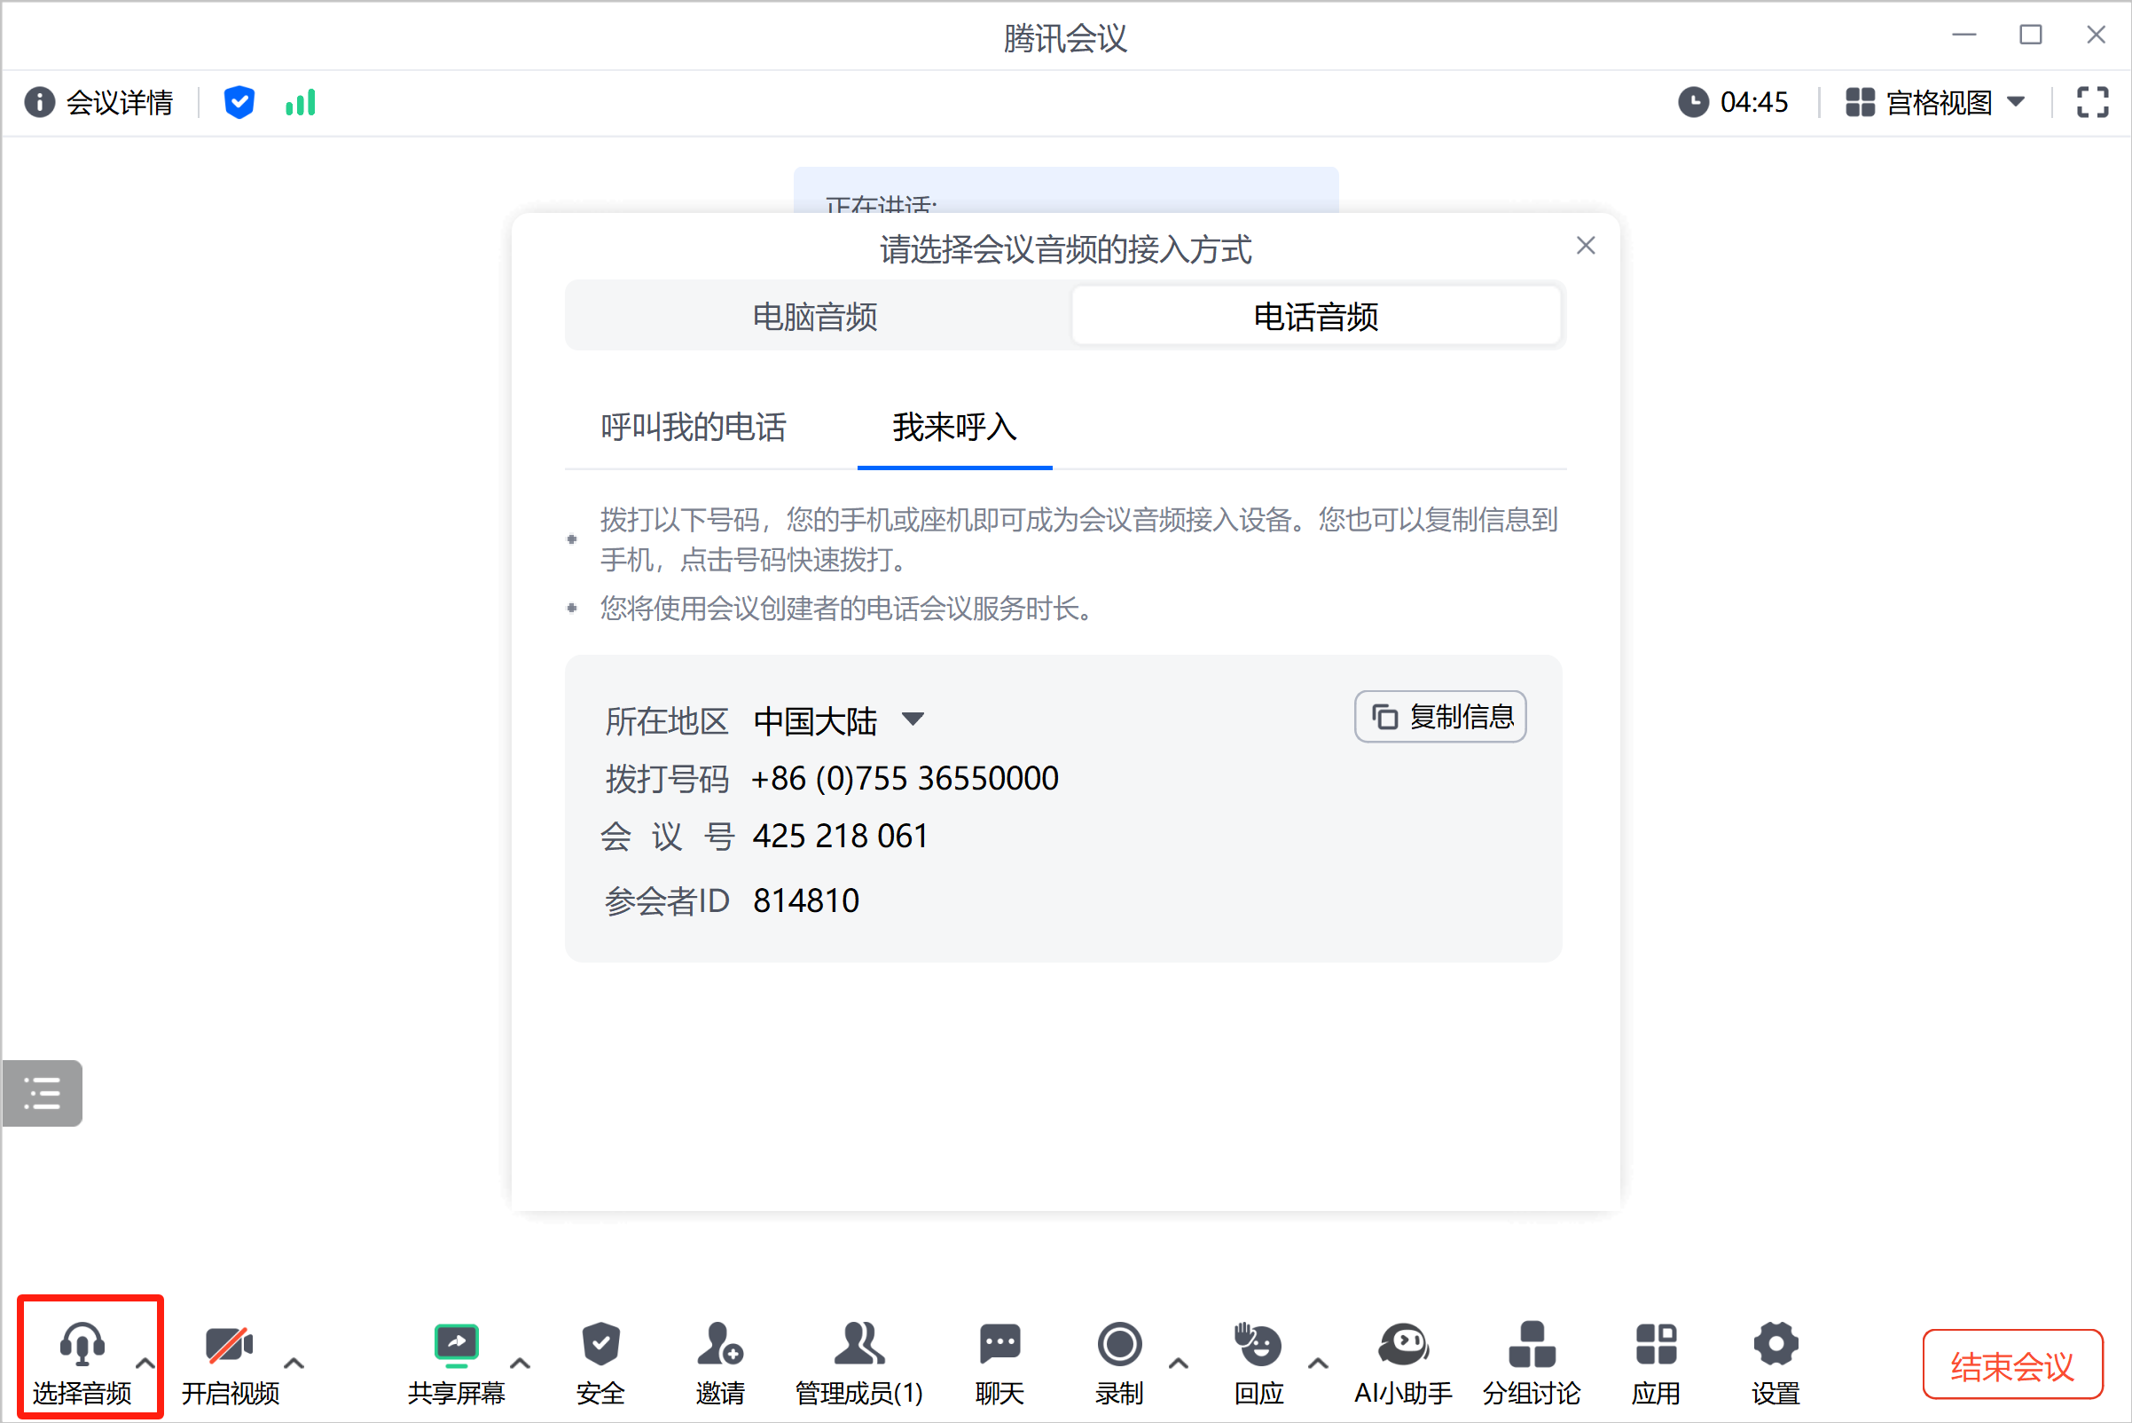Expand share options arrow beside 共享屏幕
2132x1423 pixels.
click(x=521, y=1363)
